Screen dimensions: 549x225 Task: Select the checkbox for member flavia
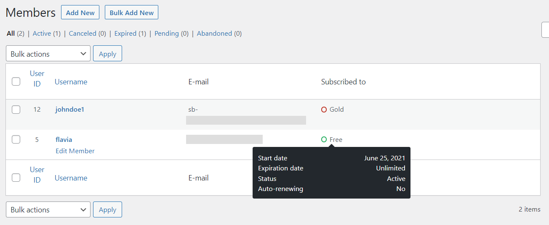tap(16, 139)
